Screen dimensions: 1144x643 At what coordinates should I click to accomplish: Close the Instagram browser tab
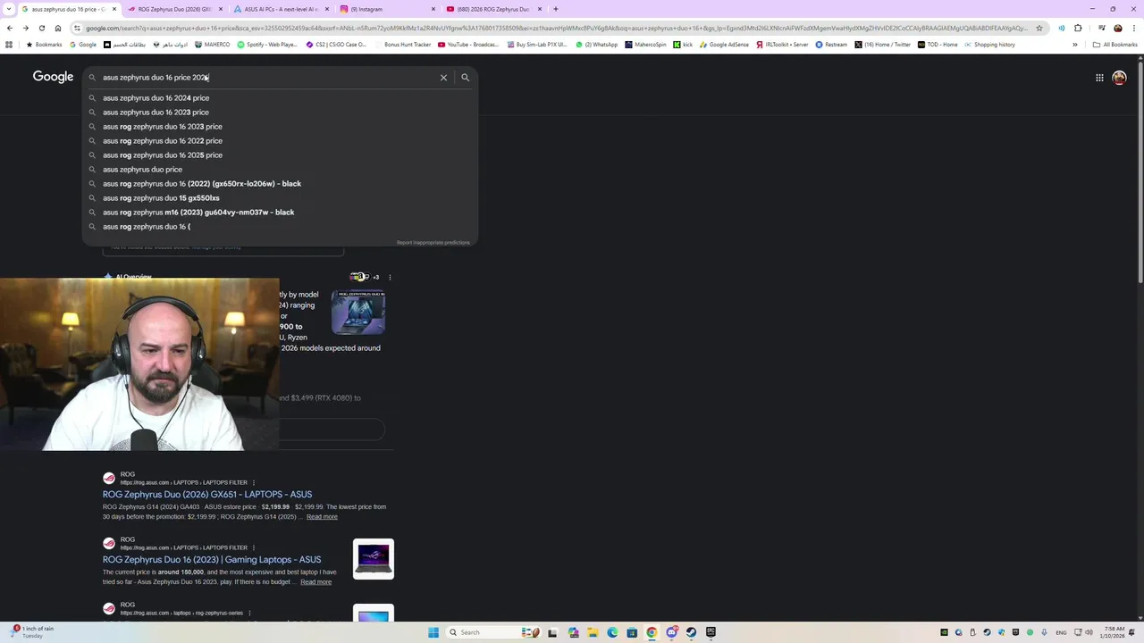pos(433,9)
